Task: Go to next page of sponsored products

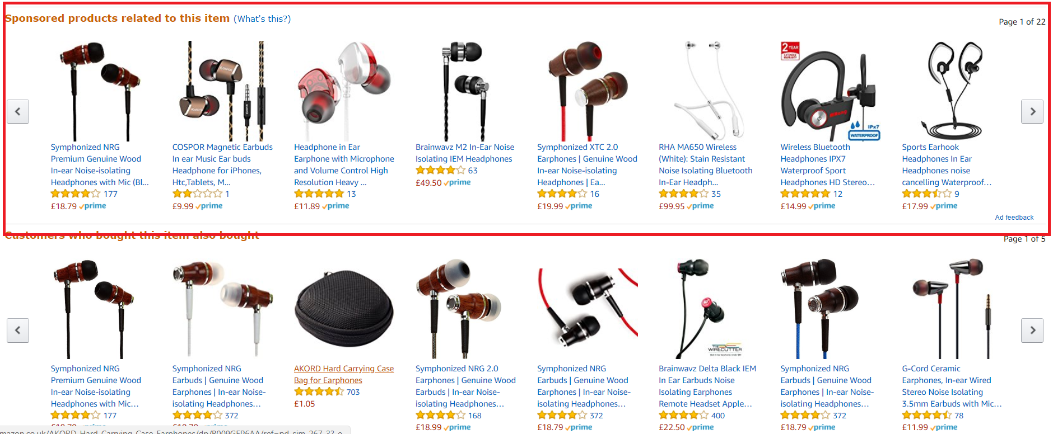Action: click(x=1032, y=111)
